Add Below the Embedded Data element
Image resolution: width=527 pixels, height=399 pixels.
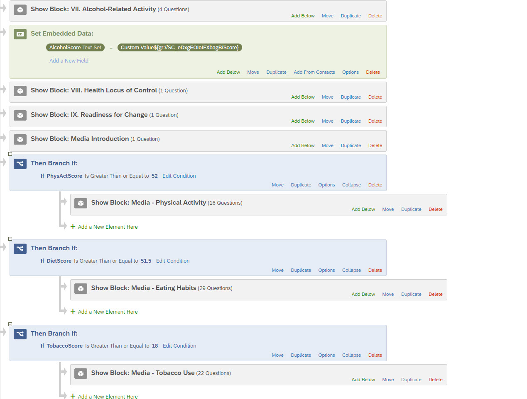click(x=228, y=73)
